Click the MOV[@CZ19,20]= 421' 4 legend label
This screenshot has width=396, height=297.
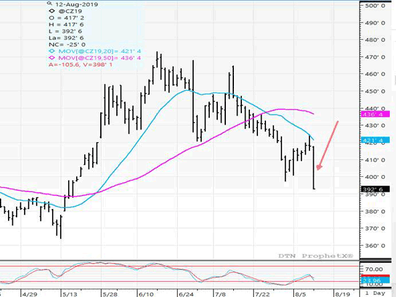(100, 51)
